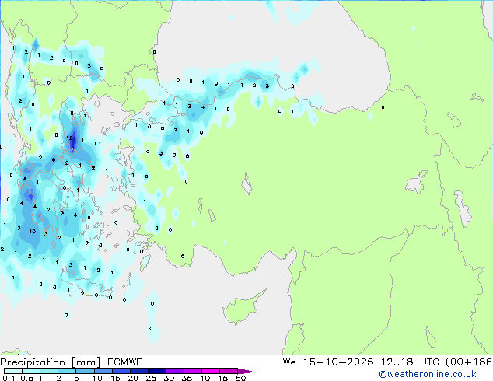Click the legend label '25'

pos(151,378)
